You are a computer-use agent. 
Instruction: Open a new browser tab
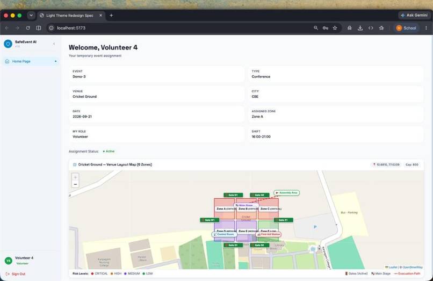tap(111, 16)
